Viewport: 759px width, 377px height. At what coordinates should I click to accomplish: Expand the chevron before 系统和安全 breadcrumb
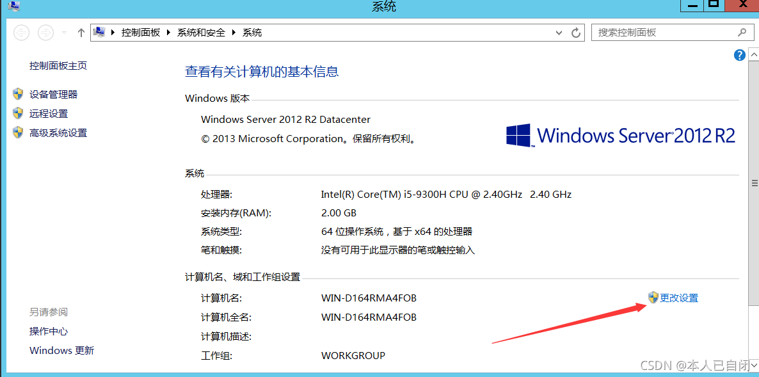coord(169,33)
